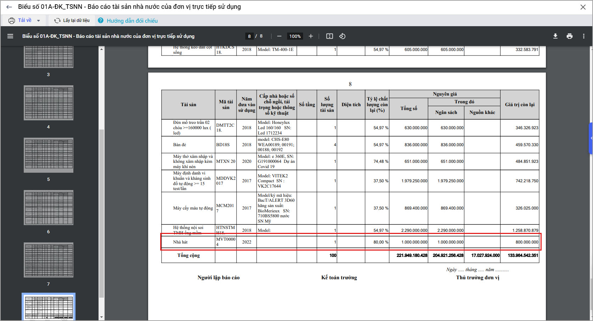Image resolution: width=593 pixels, height=321 pixels.
Task: Click the back arrow beside report title
Action: 9,7
